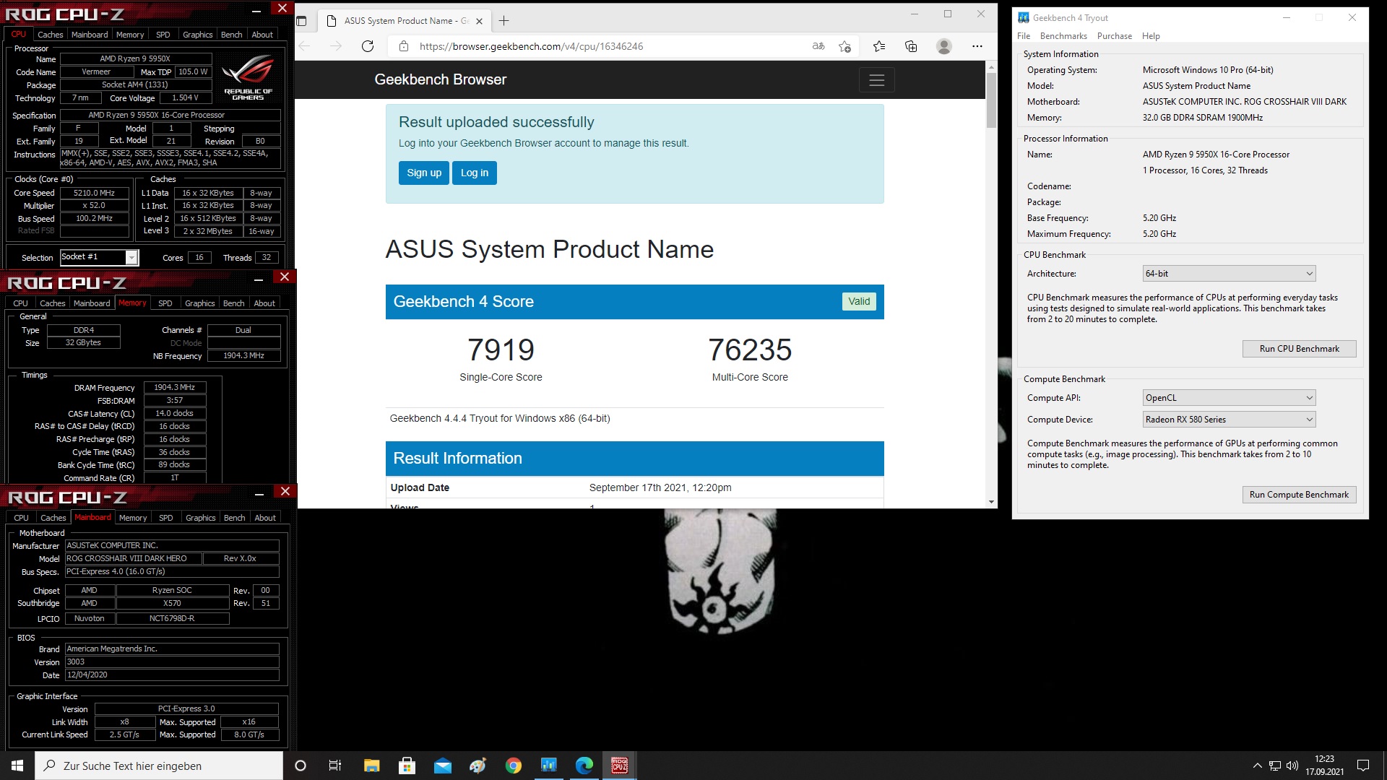The image size is (1387, 780).
Task: Open Architecture 64-bit dropdown
Action: pos(1229,274)
